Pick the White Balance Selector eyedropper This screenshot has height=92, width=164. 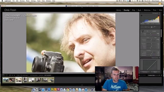(142, 31)
